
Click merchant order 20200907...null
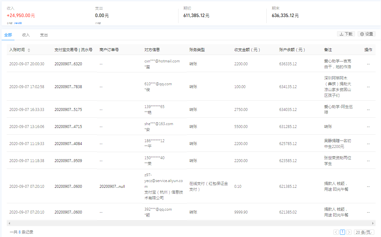click(x=112, y=187)
